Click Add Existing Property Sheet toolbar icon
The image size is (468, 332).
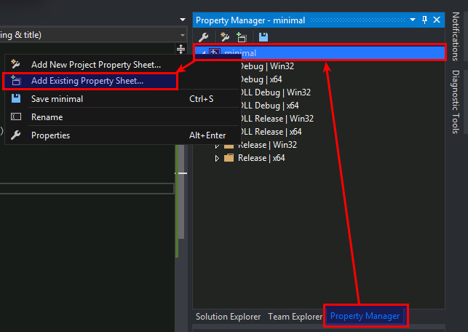tap(242, 37)
